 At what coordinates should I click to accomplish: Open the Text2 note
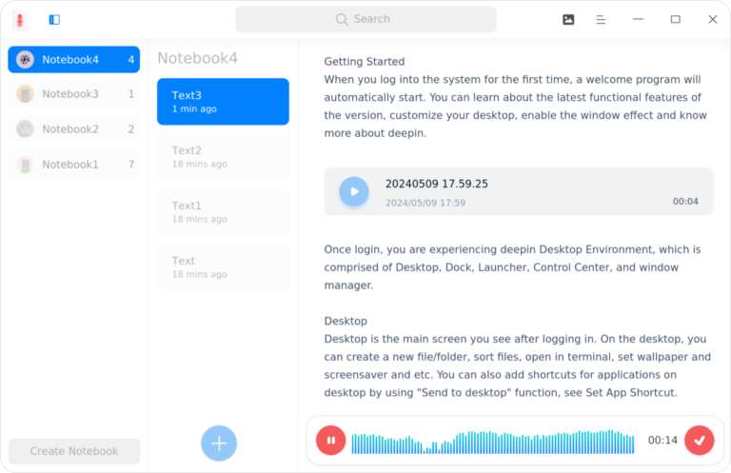(223, 156)
